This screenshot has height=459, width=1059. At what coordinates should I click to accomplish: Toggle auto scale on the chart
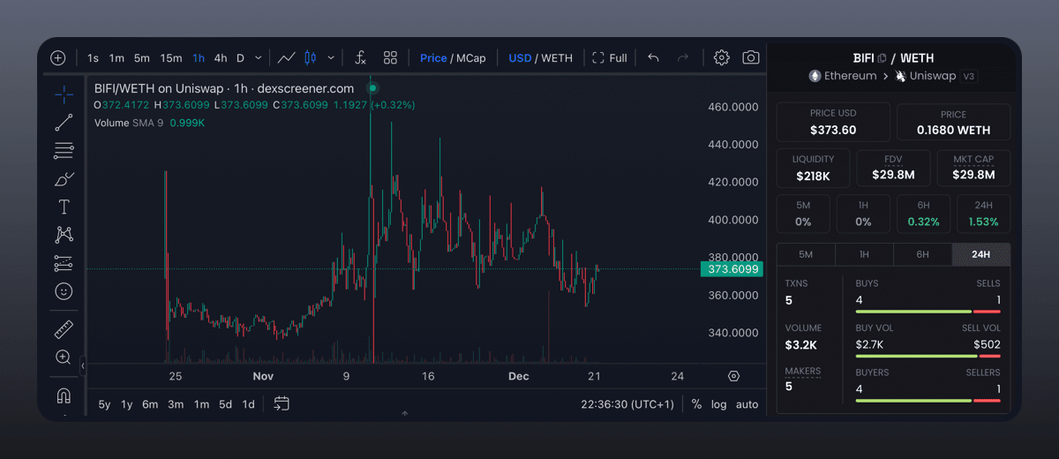pyautogui.click(x=747, y=404)
